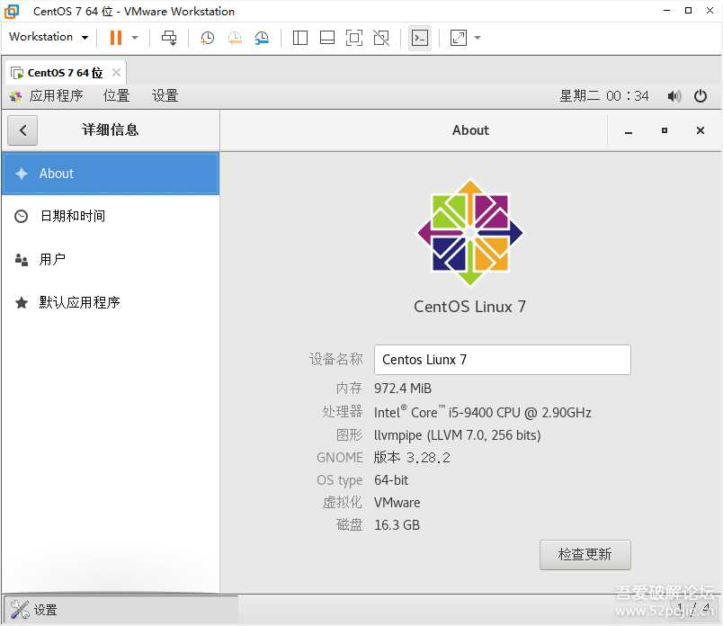Open the power menu icon in panel
723x626 pixels.
[701, 96]
